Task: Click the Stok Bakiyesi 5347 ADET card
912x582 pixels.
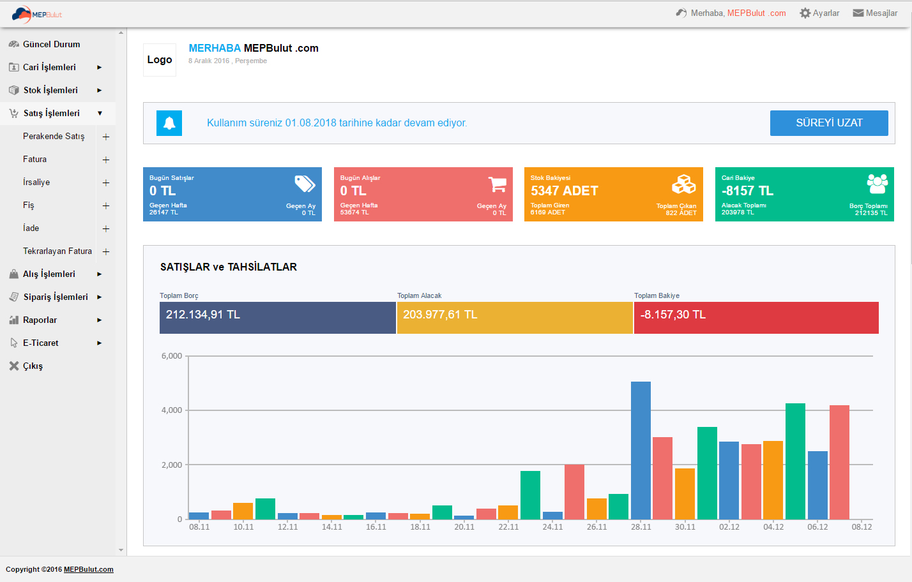Action: click(614, 195)
